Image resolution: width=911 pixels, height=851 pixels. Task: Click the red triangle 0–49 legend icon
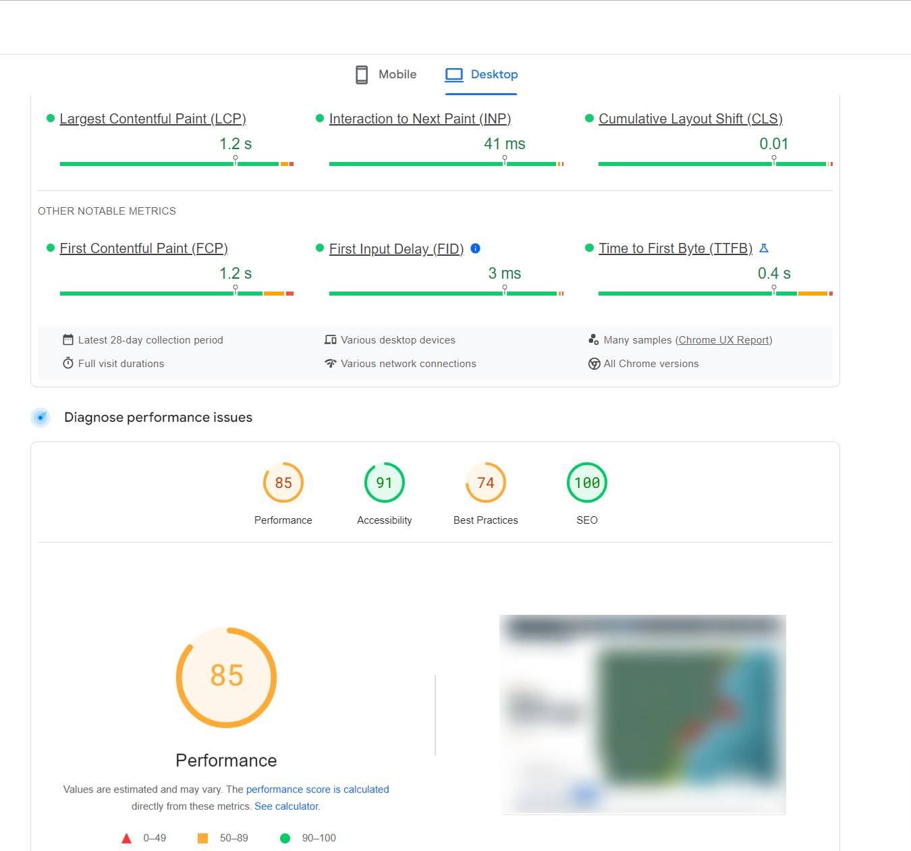click(126, 838)
